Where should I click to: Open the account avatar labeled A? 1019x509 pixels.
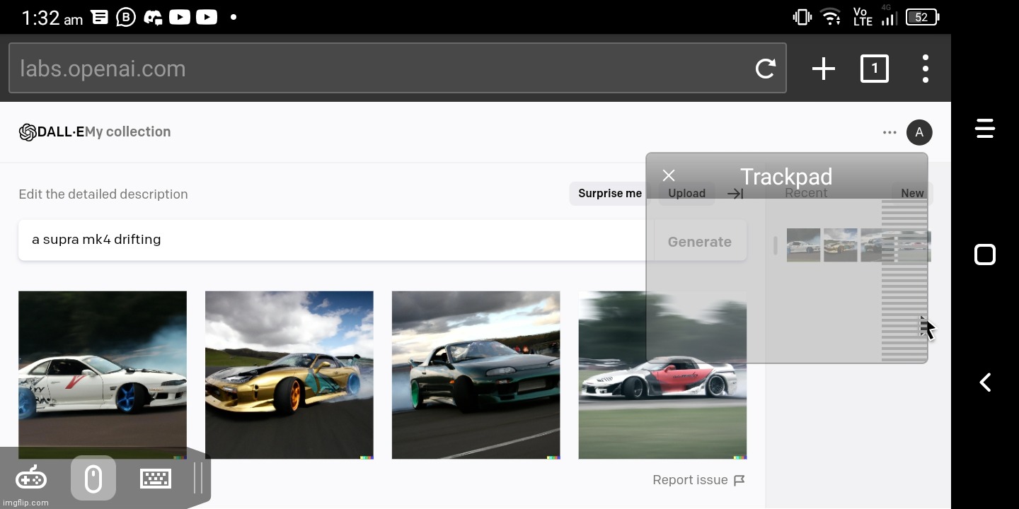pyautogui.click(x=919, y=132)
